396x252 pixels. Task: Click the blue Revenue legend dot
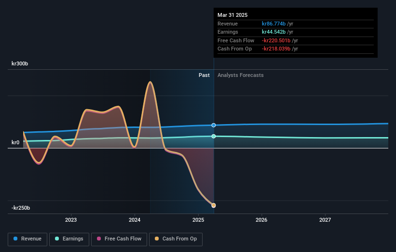[15, 239]
